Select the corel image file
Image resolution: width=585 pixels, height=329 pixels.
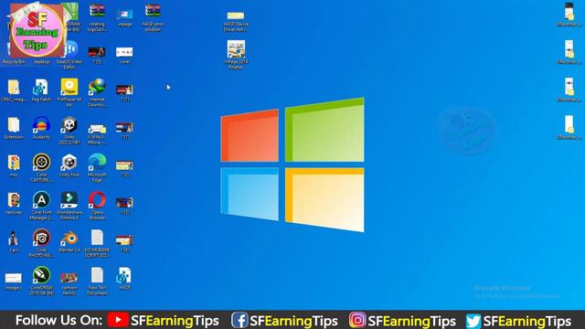tap(124, 55)
